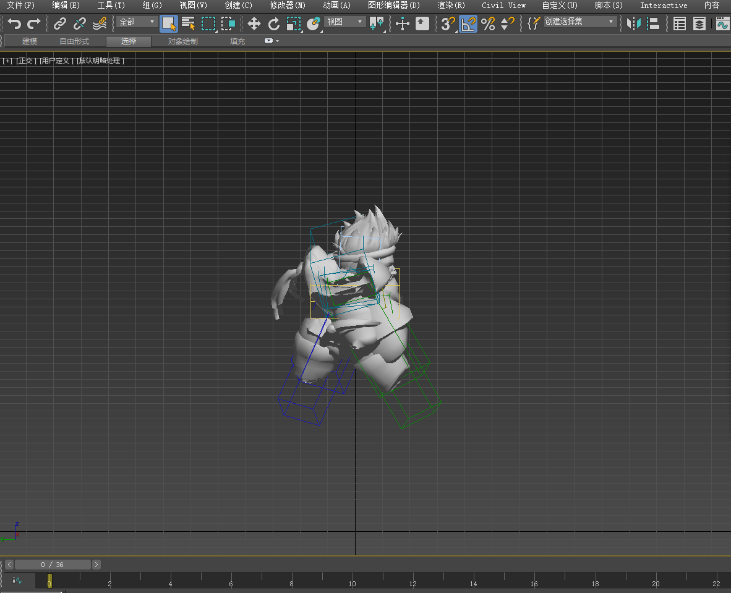731x593 pixels.
Task: Open the 脚本(S) menu
Action: pos(609,5)
